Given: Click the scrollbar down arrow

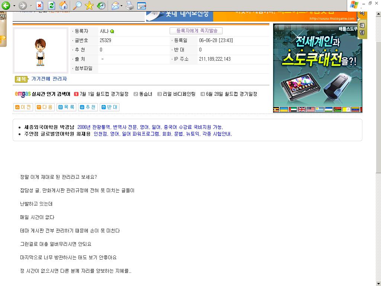Looking at the screenshot, I should [x=378, y=283].
